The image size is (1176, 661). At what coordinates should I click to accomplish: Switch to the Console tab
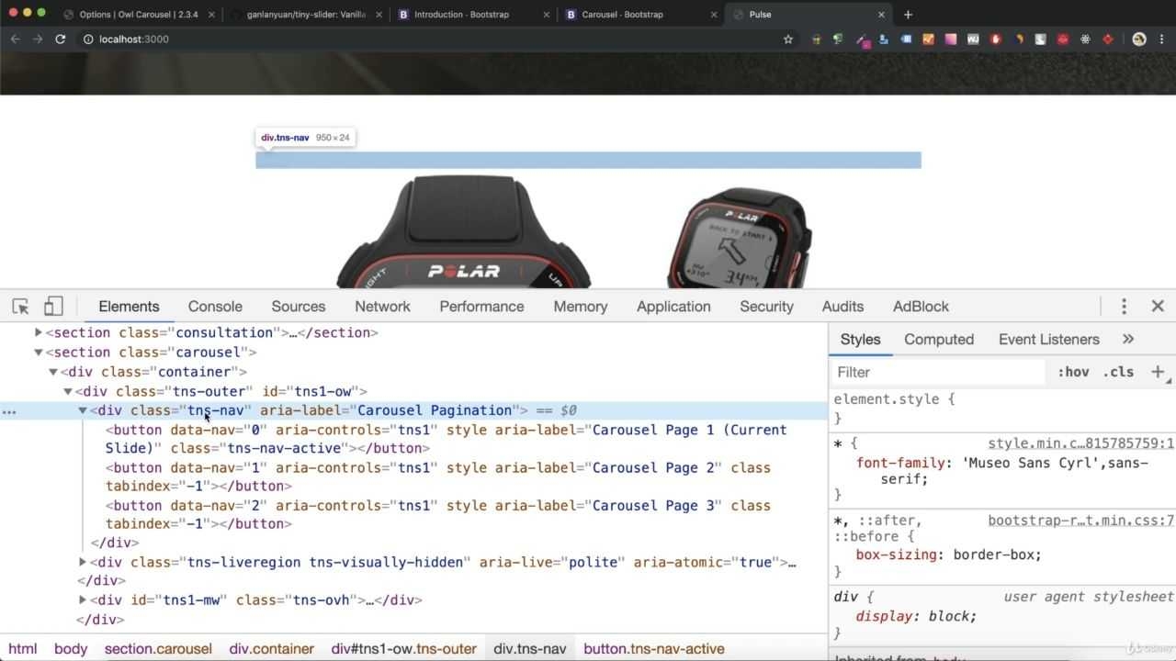pyautogui.click(x=215, y=307)
